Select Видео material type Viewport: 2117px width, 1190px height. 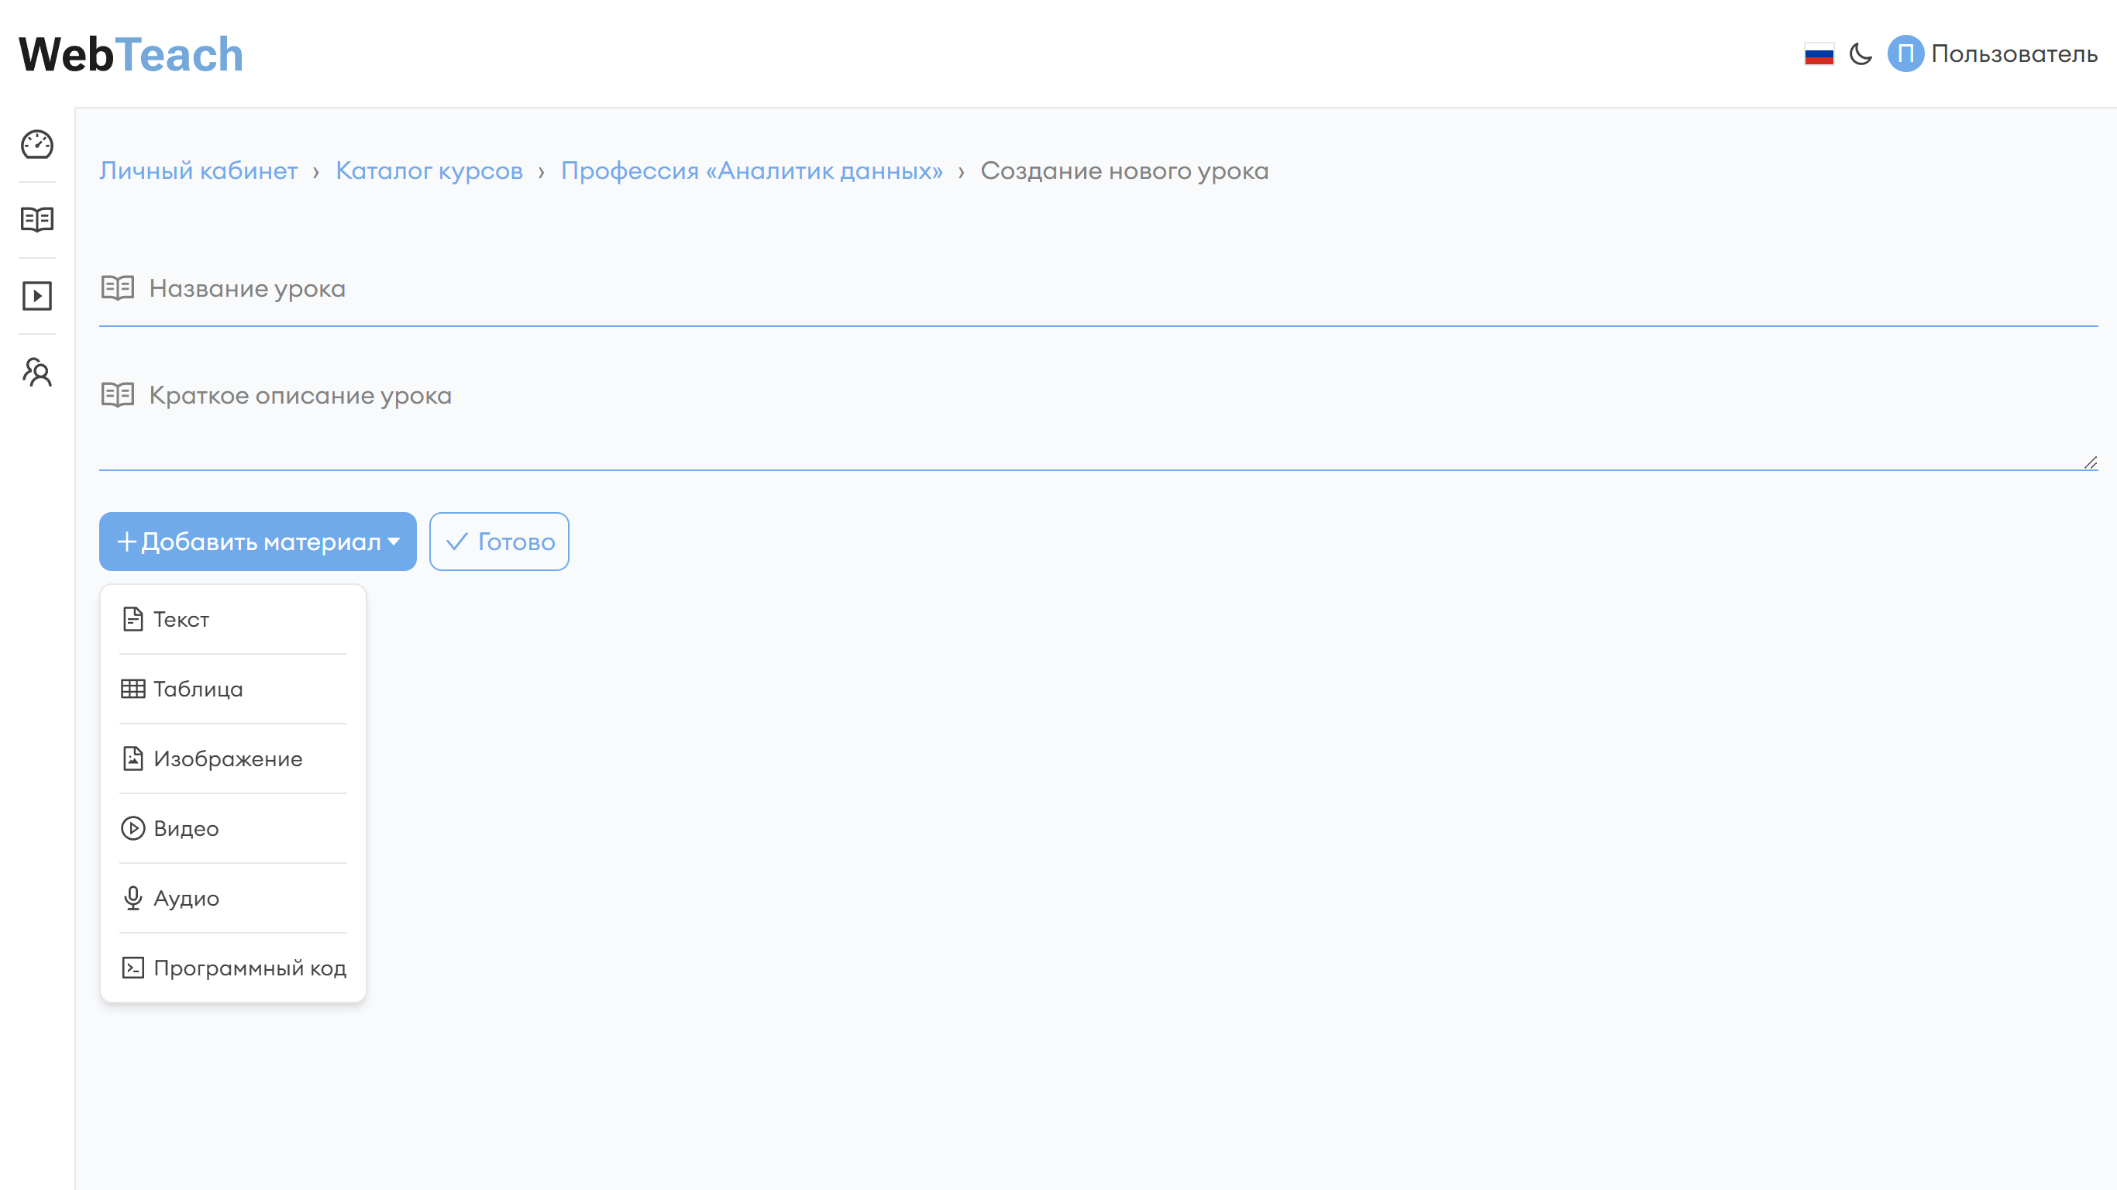coord(186,828)
